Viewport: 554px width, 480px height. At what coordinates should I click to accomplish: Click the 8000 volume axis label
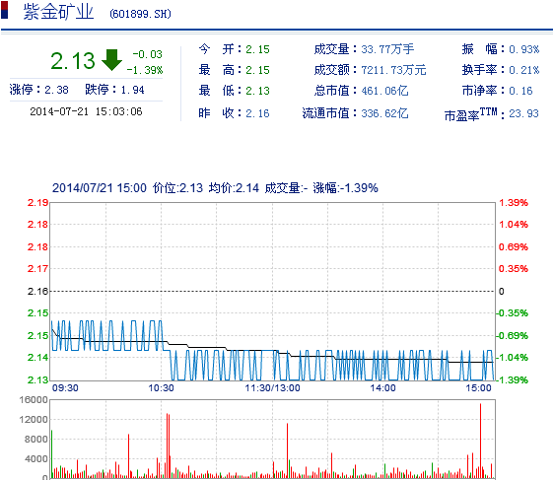click(35, 439)
